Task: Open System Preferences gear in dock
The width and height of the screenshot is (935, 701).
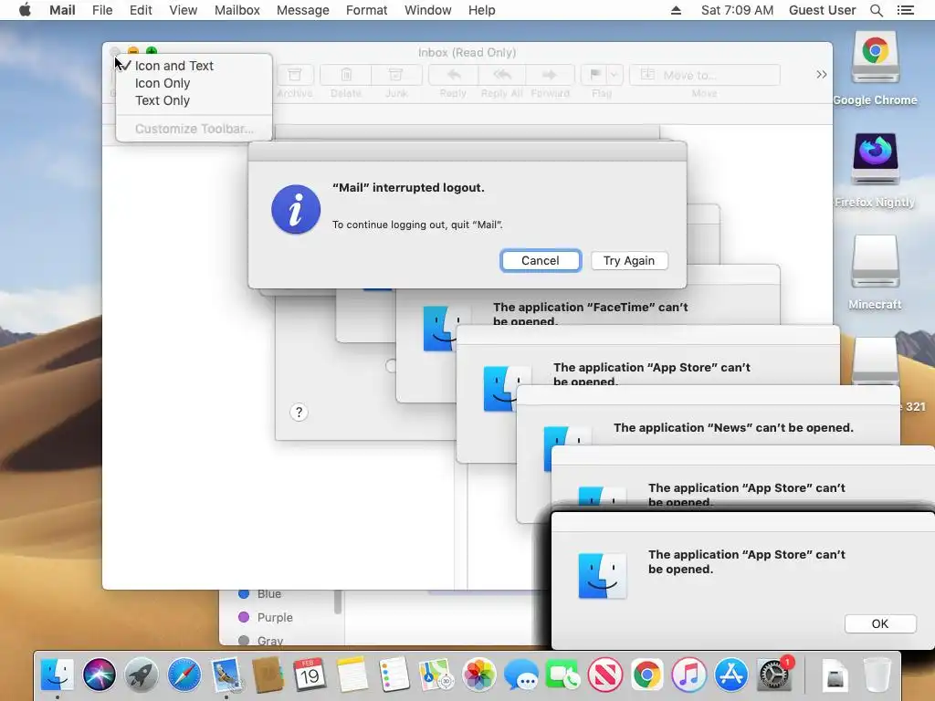Action: pyautogui.click(x=774, y=675)
